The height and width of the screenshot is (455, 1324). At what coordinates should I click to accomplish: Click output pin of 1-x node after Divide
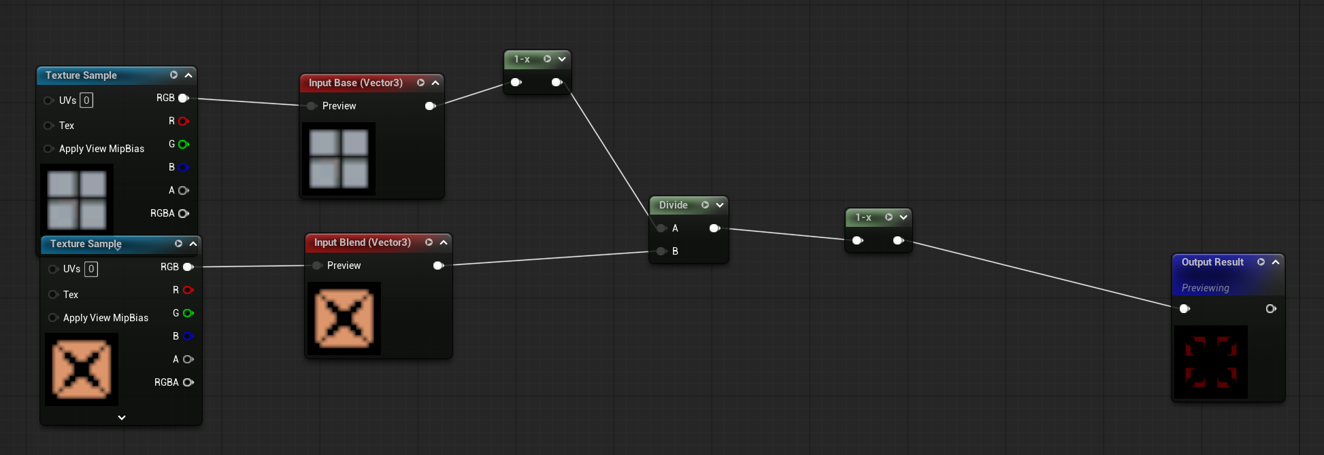898,240
